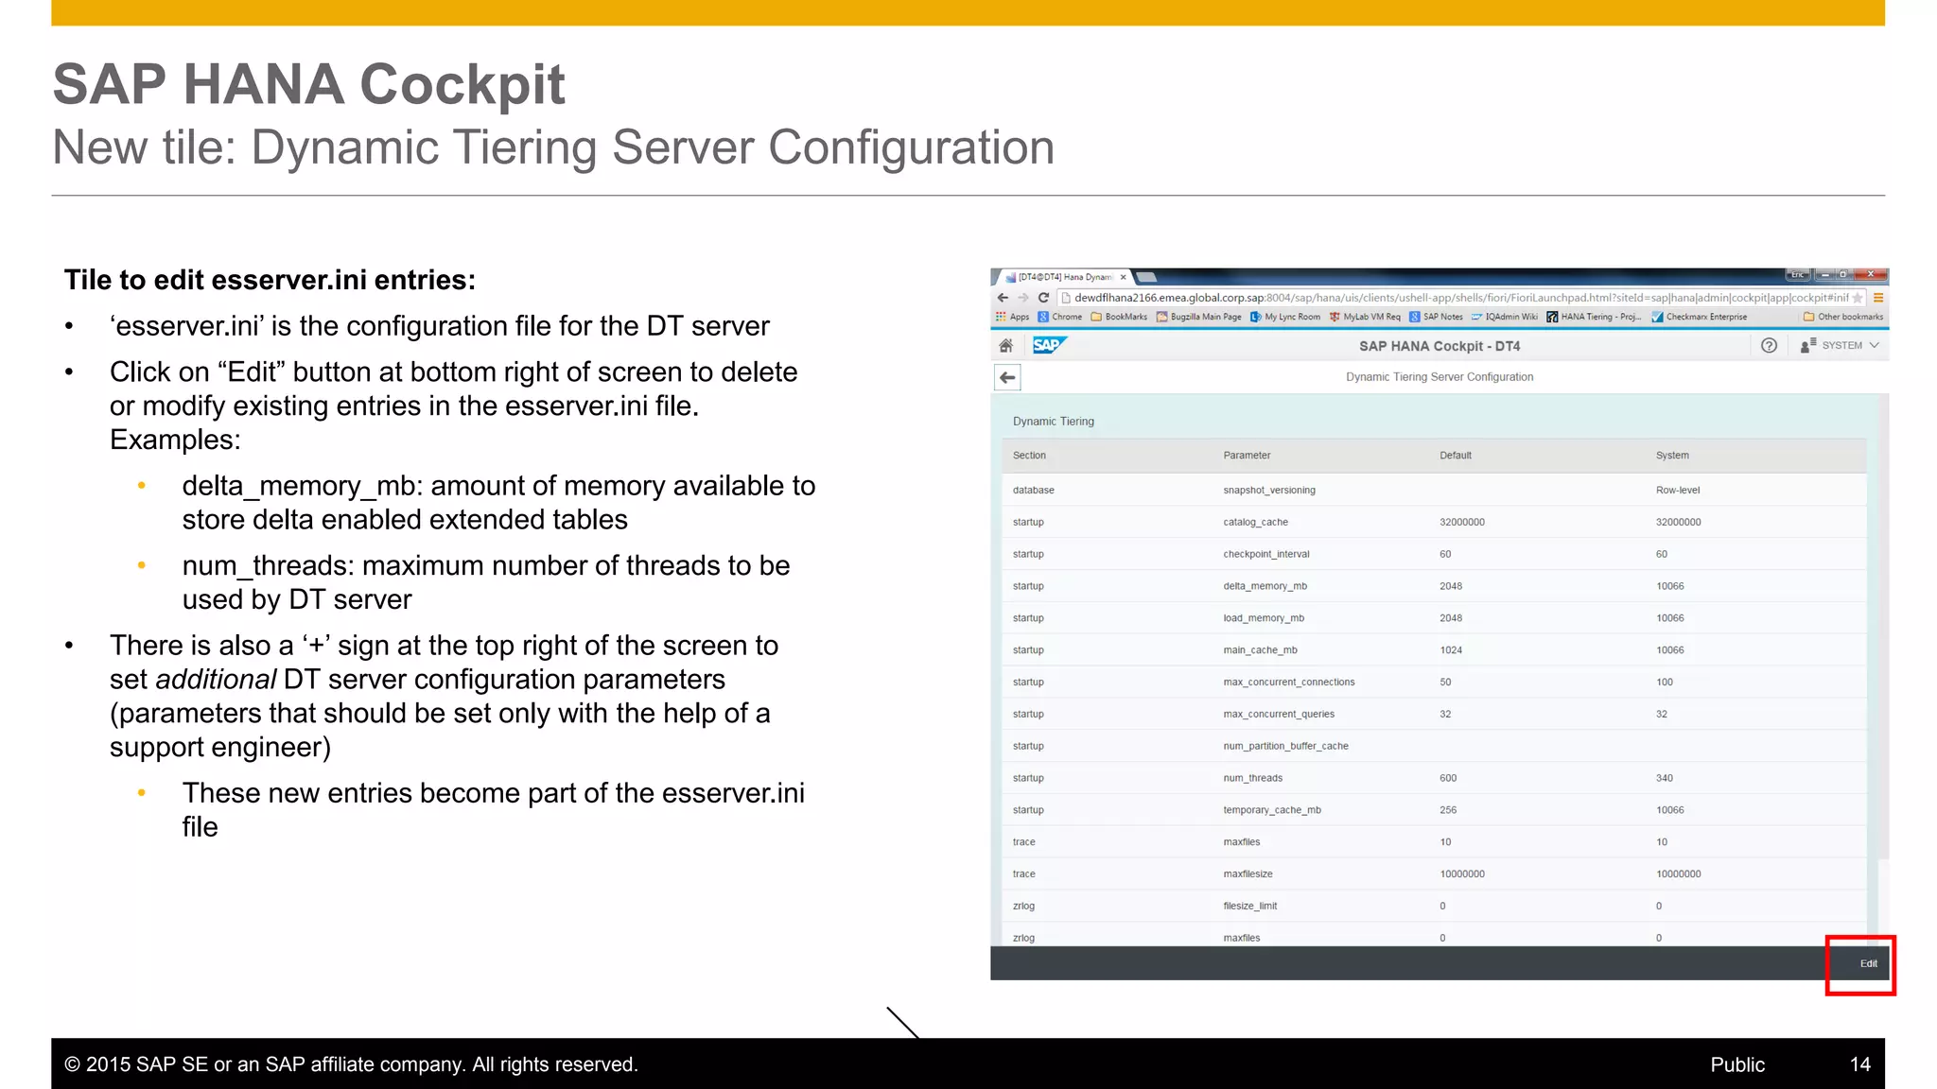1937x1089 pixels.
Task: Open the IQAdmin Wiki bookmark
Action: 1504,317
